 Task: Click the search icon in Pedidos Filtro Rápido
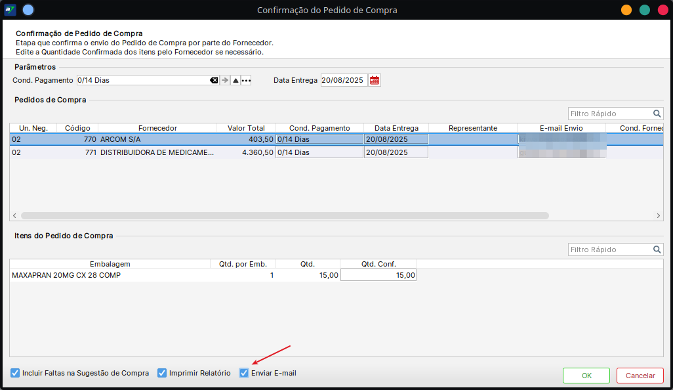(x=657, y=114)
